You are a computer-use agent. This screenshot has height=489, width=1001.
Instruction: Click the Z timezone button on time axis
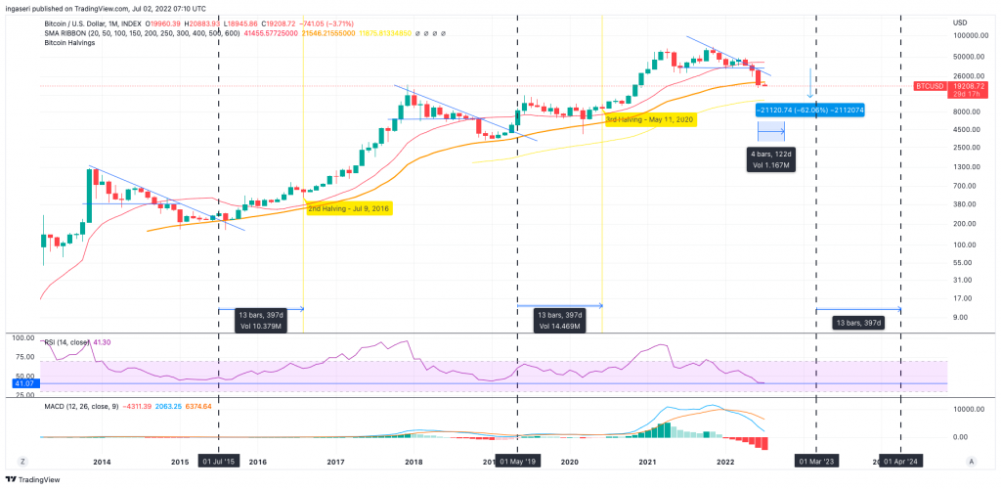click(x=22, y=461)
